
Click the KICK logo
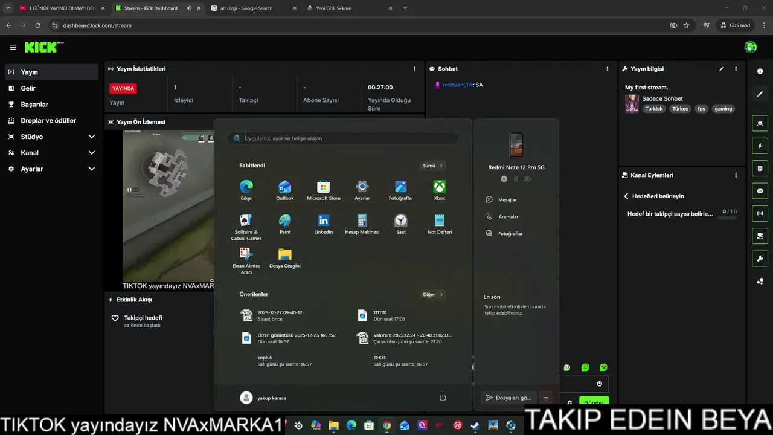pyautogui.click(x=44, y=47)
